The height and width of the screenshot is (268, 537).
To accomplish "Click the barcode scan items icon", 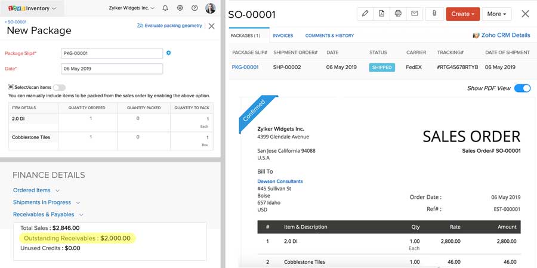I will pyautogui.click(x=11, y=87).
